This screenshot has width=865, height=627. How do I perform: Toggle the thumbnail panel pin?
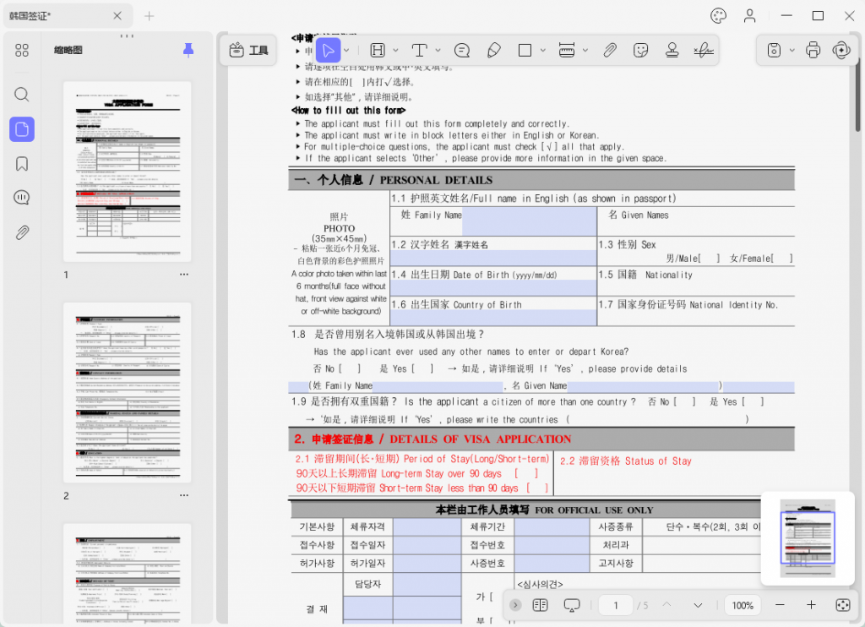(188, 50)
